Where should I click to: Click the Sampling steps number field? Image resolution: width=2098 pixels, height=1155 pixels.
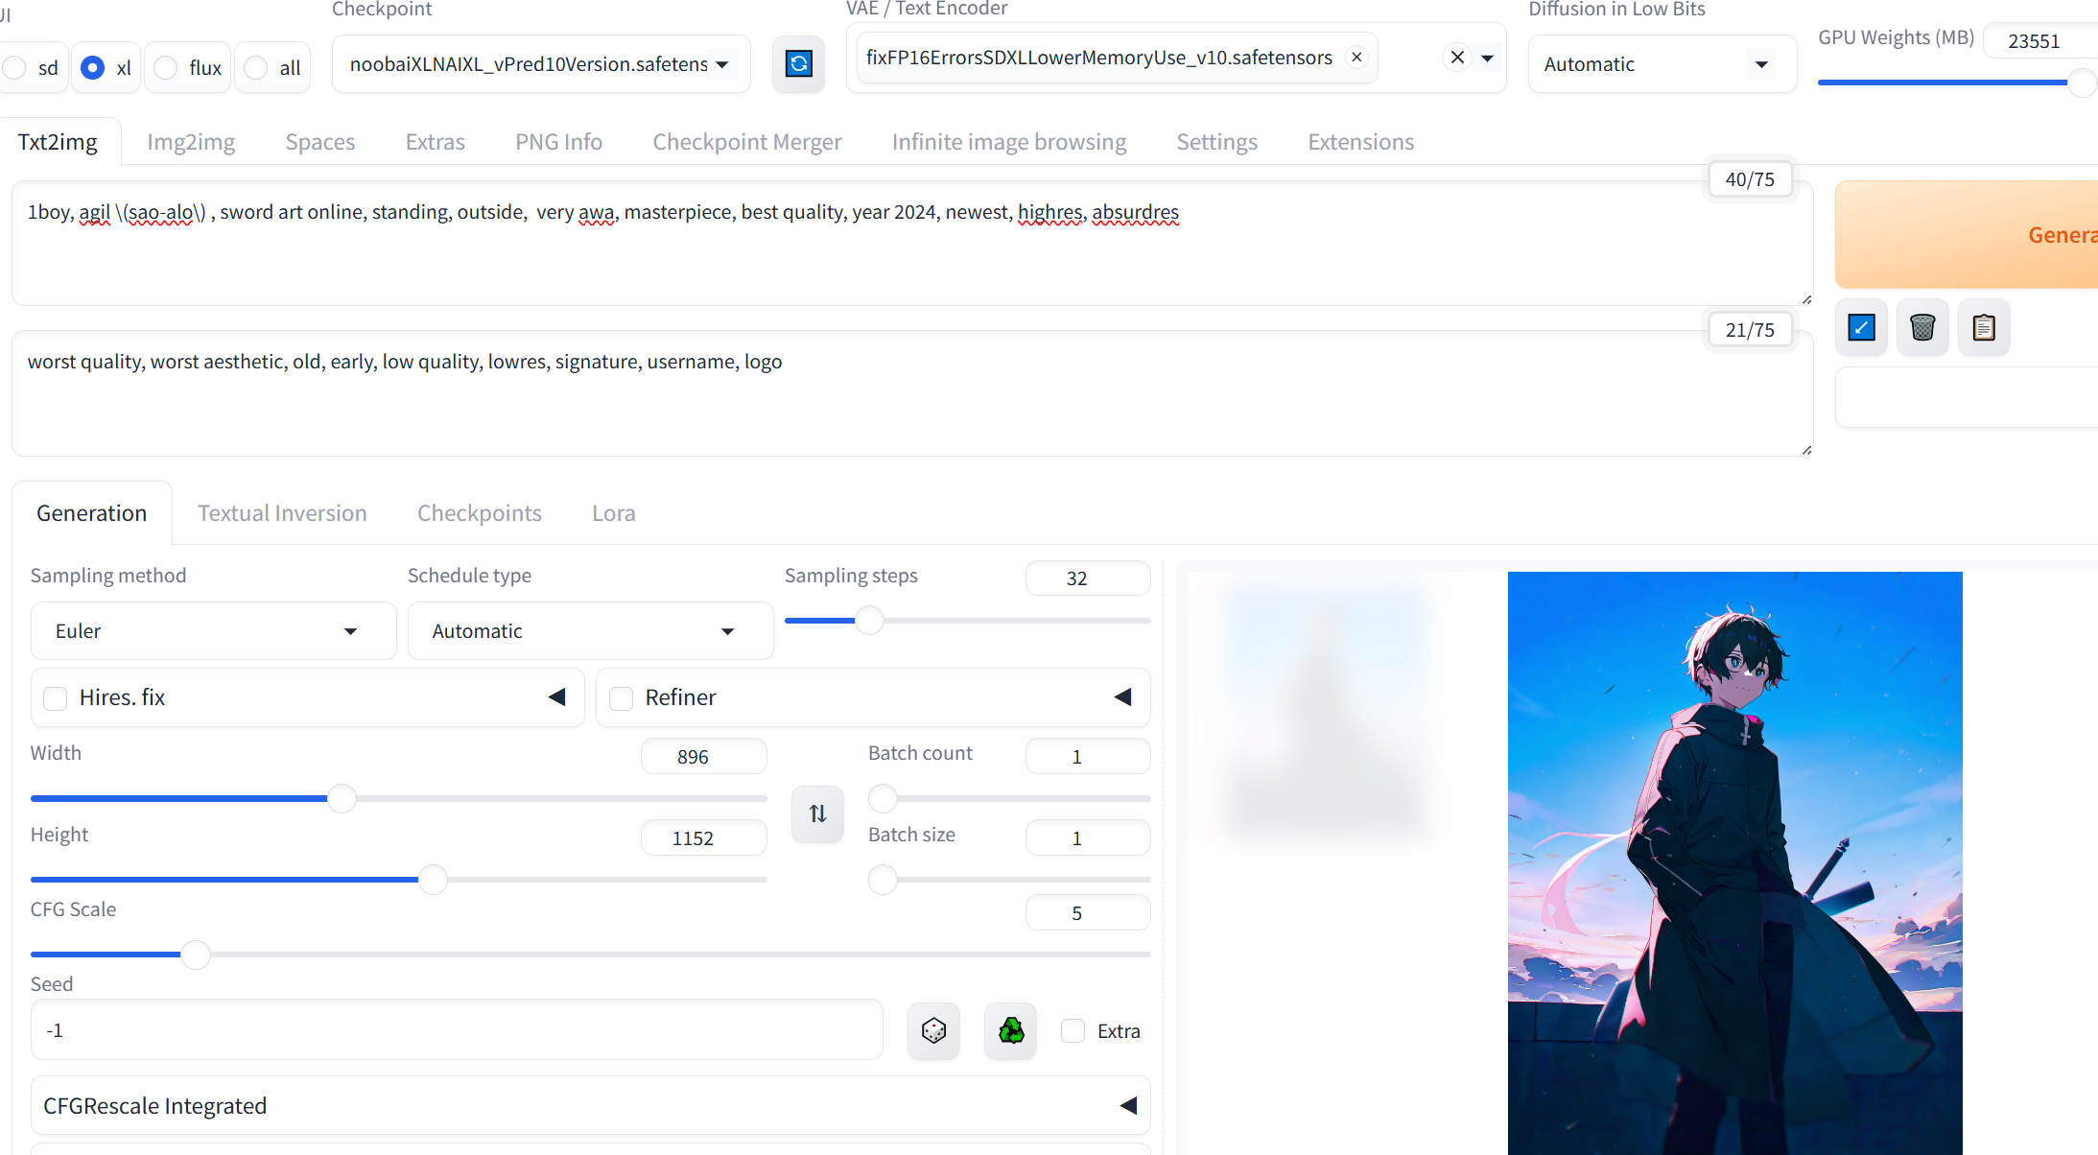click(1088, 578)
